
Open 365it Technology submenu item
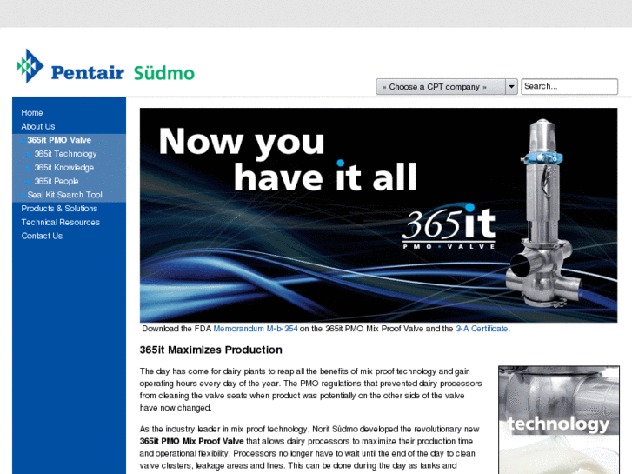(65, 154)
